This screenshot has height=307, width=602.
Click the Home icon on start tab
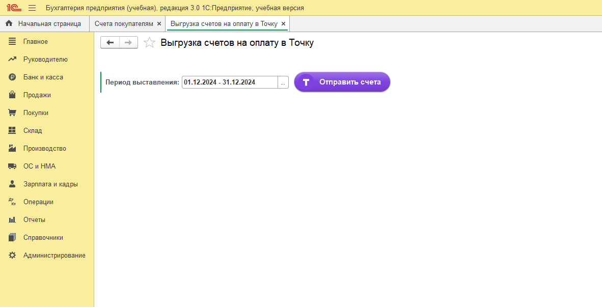click(x=9, y=23)
